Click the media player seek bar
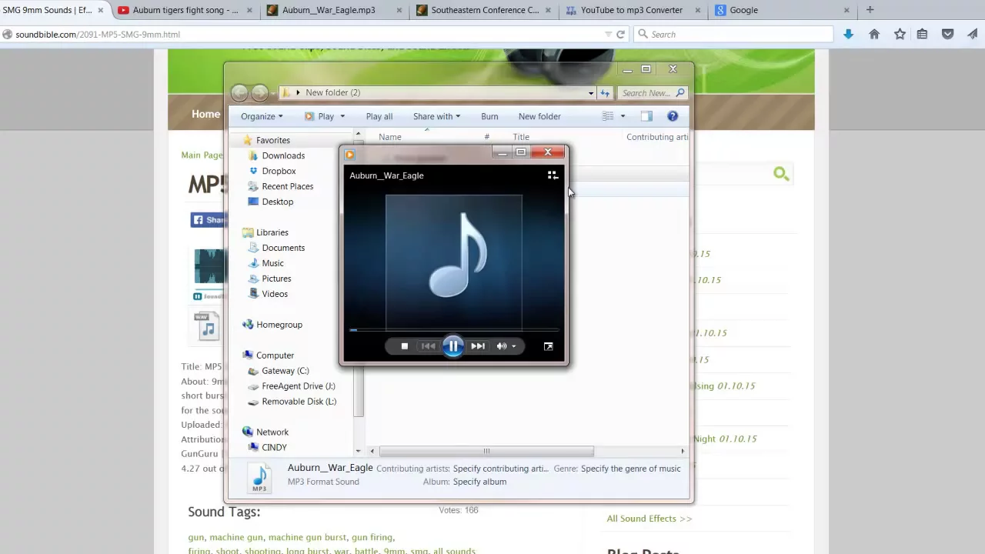 click(x=454, y=330)
